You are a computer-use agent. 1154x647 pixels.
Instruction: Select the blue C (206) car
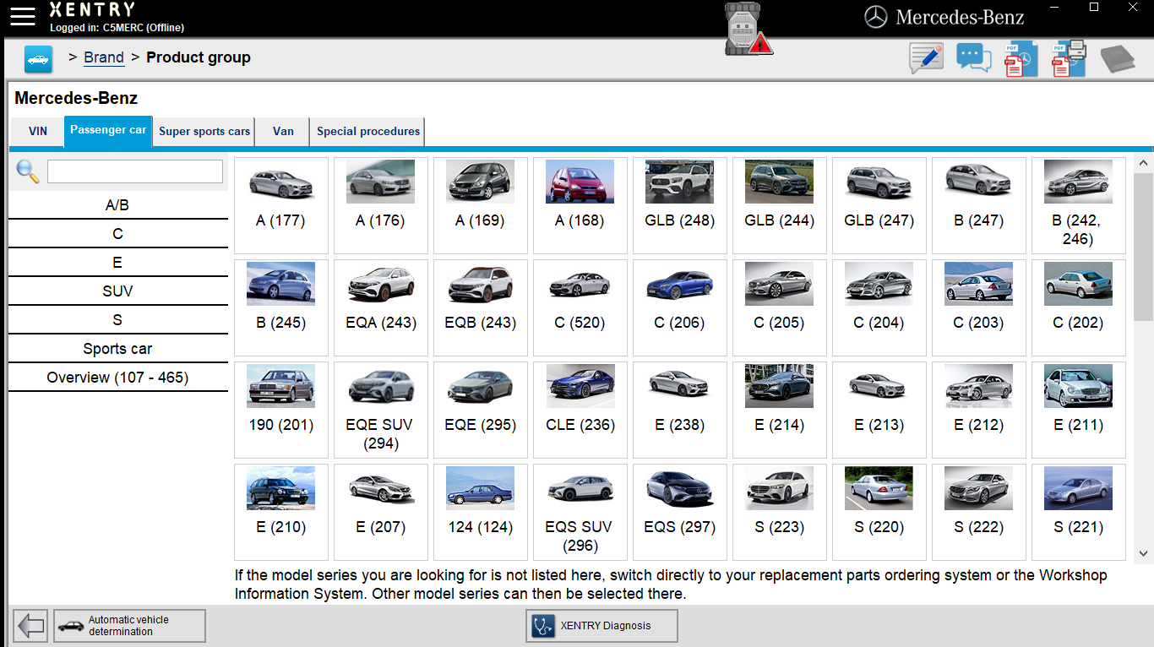pos(680,307)
